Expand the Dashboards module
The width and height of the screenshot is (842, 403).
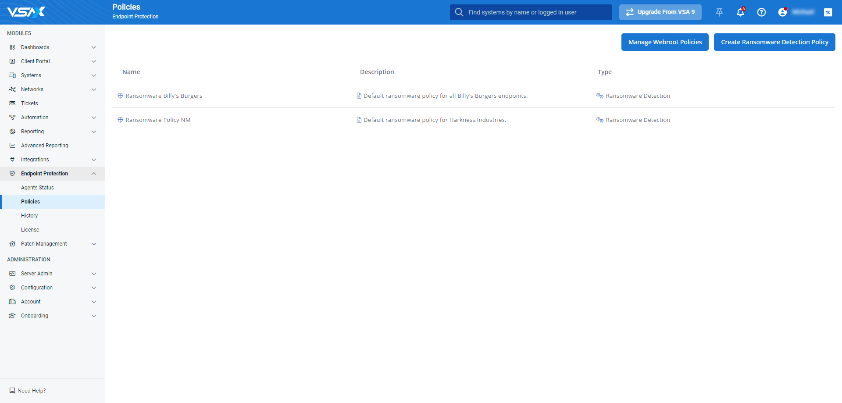point(94,47)
